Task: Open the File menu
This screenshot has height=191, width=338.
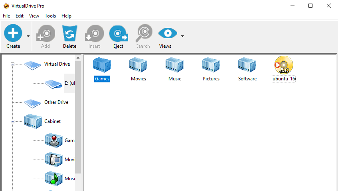Action: pyautogui.click(x=6, y=16)
